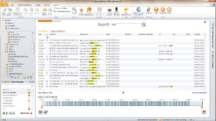Click the clear result link

[x=57, y=21]
